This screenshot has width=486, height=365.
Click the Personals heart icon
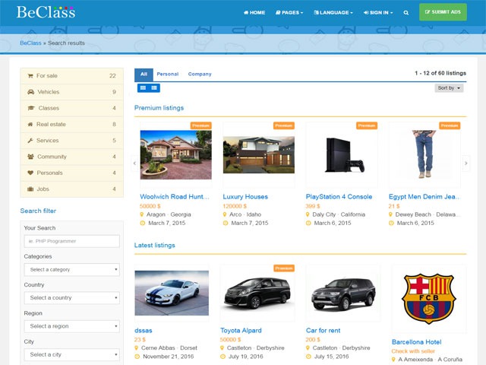coord(30,173)
